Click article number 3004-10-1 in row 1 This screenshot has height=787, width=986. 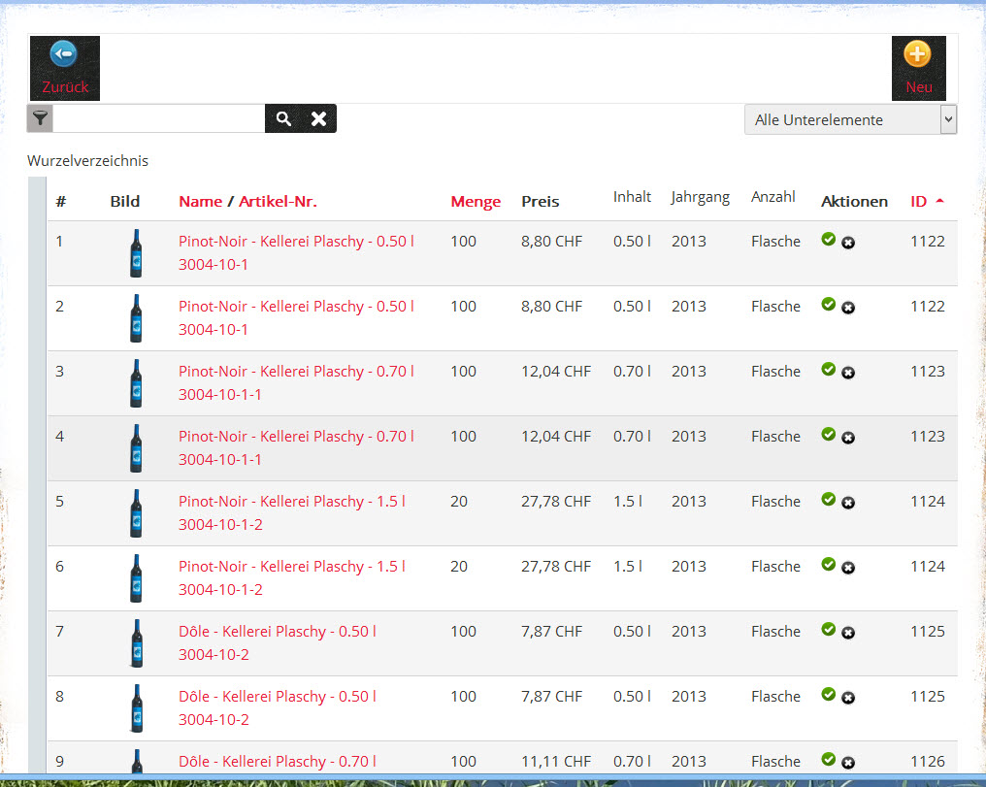coord(214,265)
